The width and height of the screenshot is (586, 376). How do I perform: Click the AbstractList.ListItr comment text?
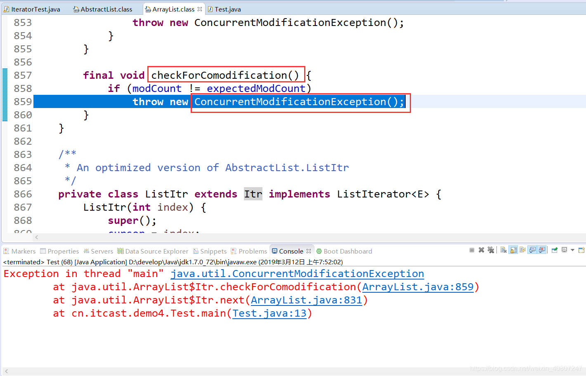(x=287, y=168)
